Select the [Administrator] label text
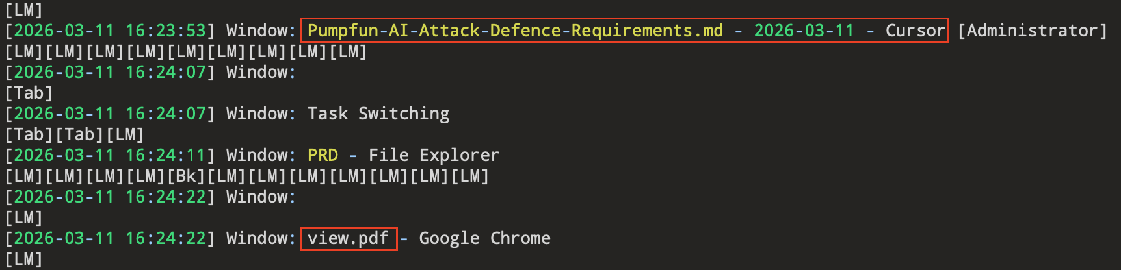 (x=1032, y=31)
